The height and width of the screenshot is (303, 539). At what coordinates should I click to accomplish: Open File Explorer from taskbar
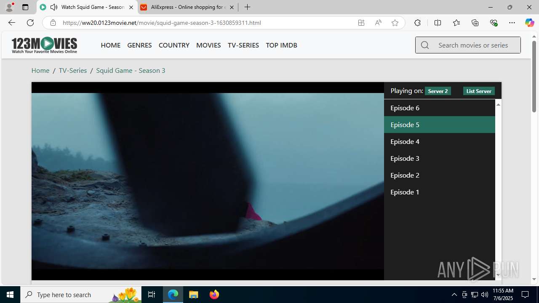[x=194, y=295]
